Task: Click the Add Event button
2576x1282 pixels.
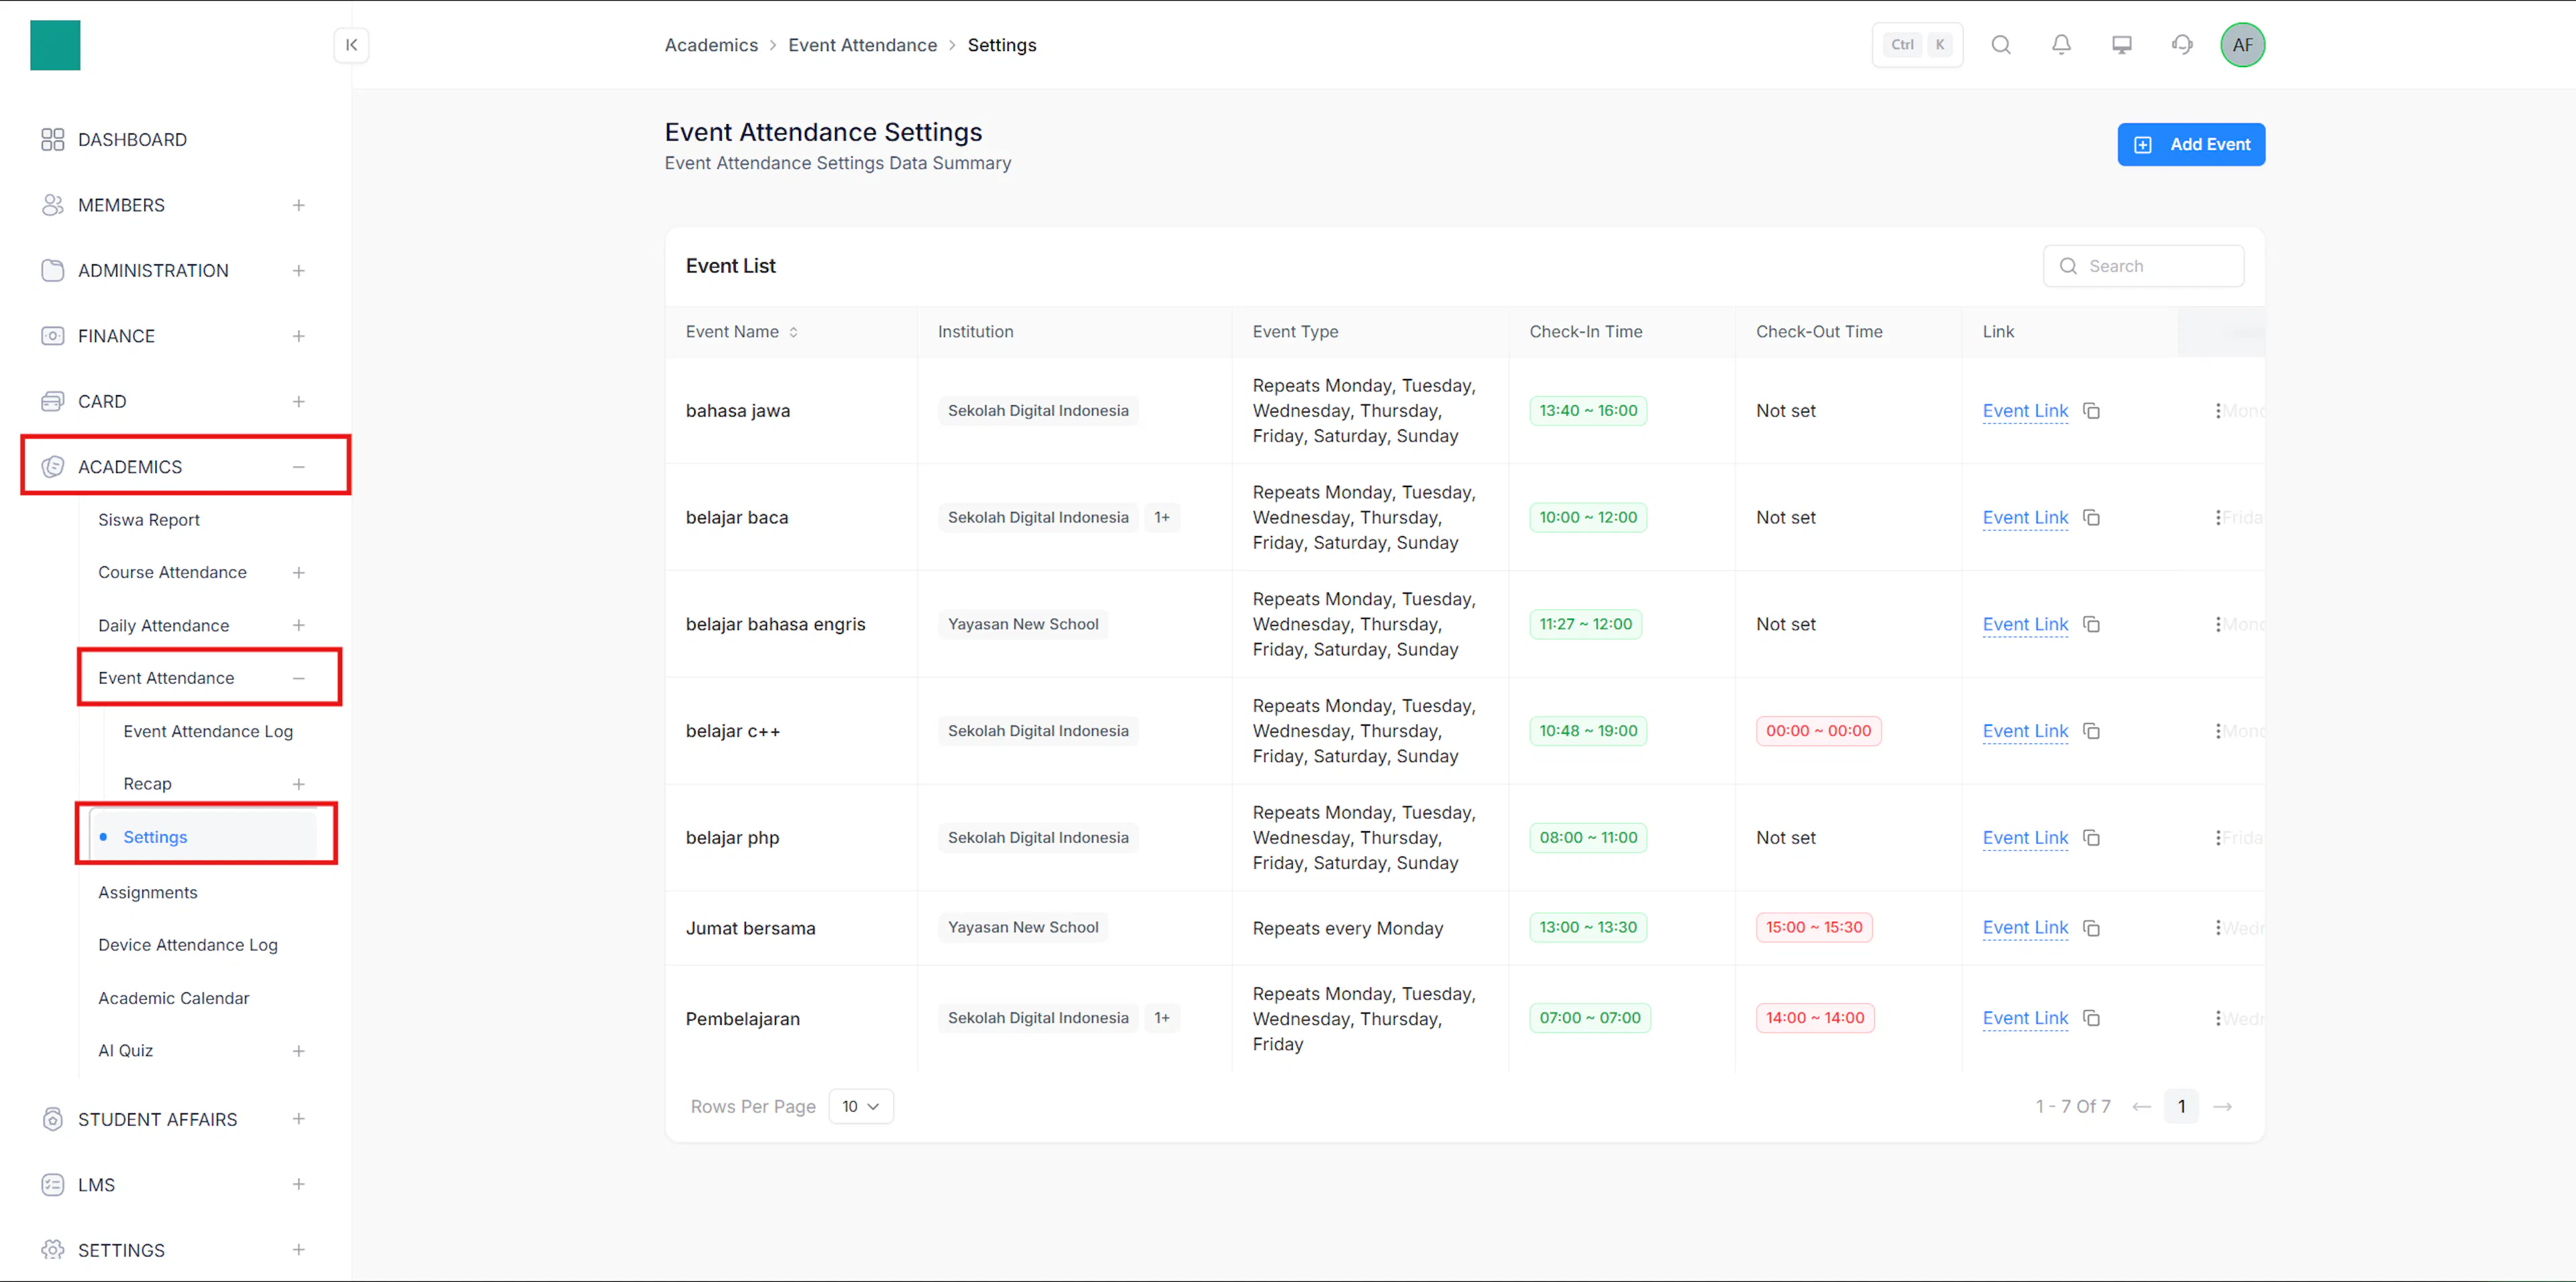Action: click(2190, 145)
